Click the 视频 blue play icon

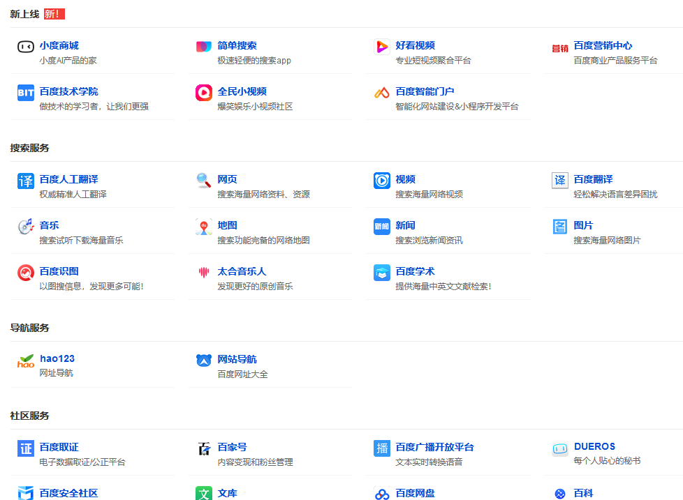pyautogui.click(x=381, y=181)
